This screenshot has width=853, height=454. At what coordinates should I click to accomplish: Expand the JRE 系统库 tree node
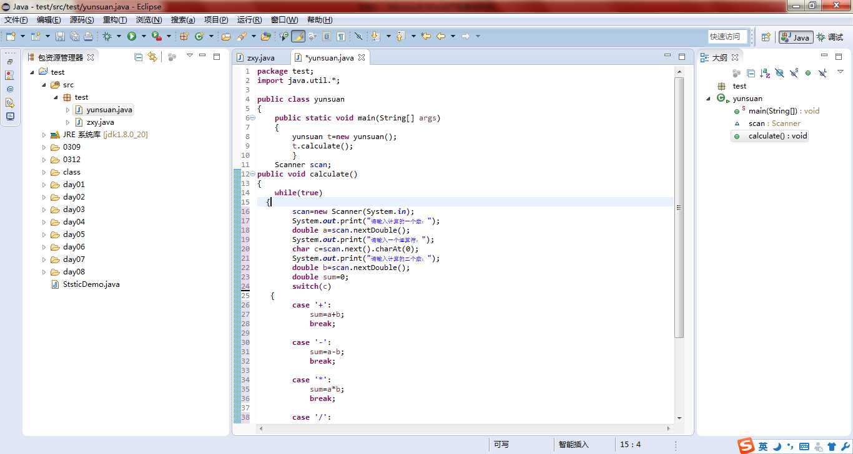(44, 135)
